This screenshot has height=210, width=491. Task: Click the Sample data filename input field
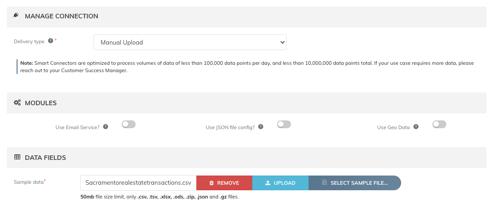[138, 183]
